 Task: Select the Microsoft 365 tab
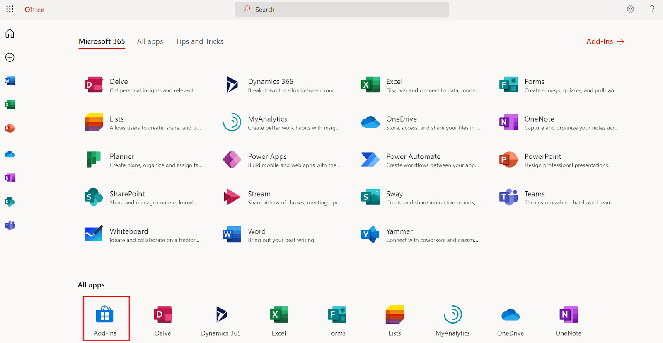(x=102, y=41)
